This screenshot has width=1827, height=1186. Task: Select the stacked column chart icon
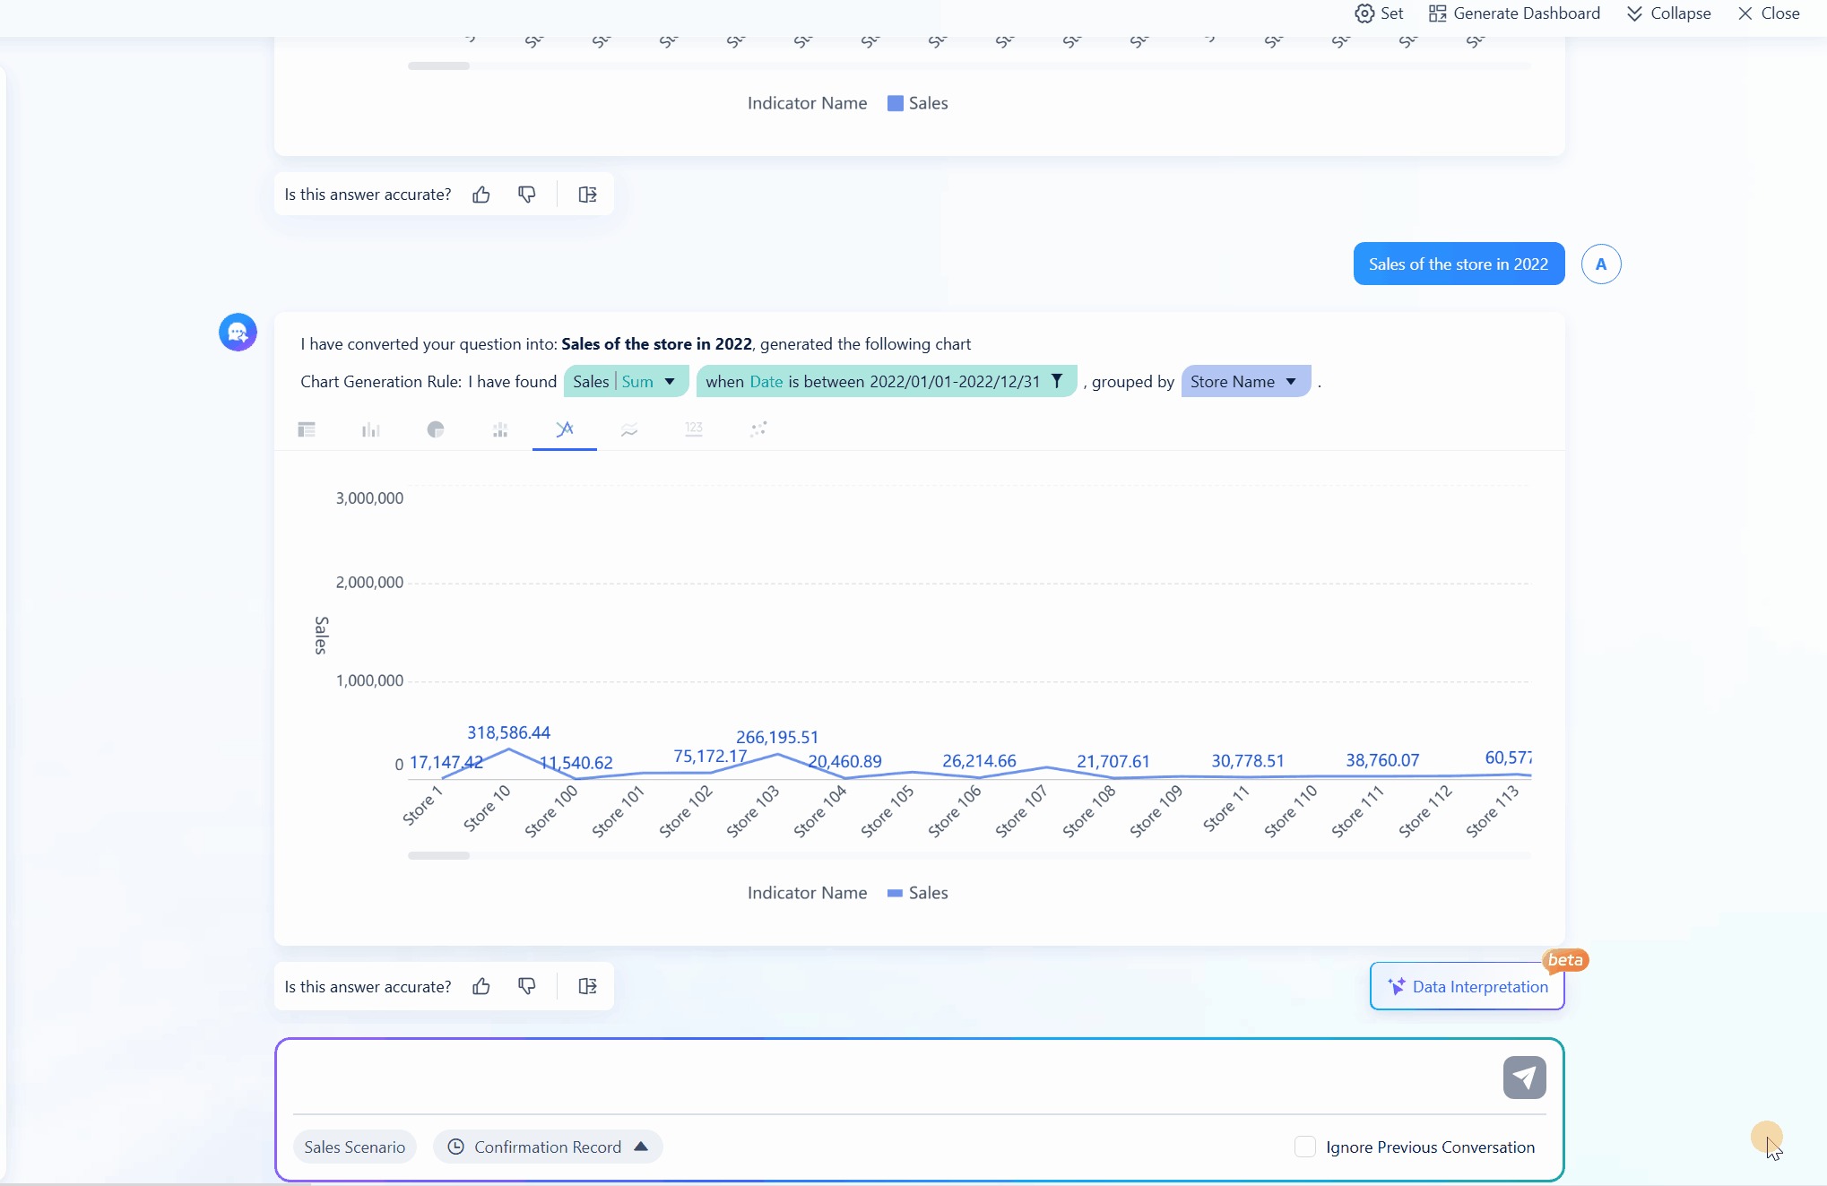[500, 429]
